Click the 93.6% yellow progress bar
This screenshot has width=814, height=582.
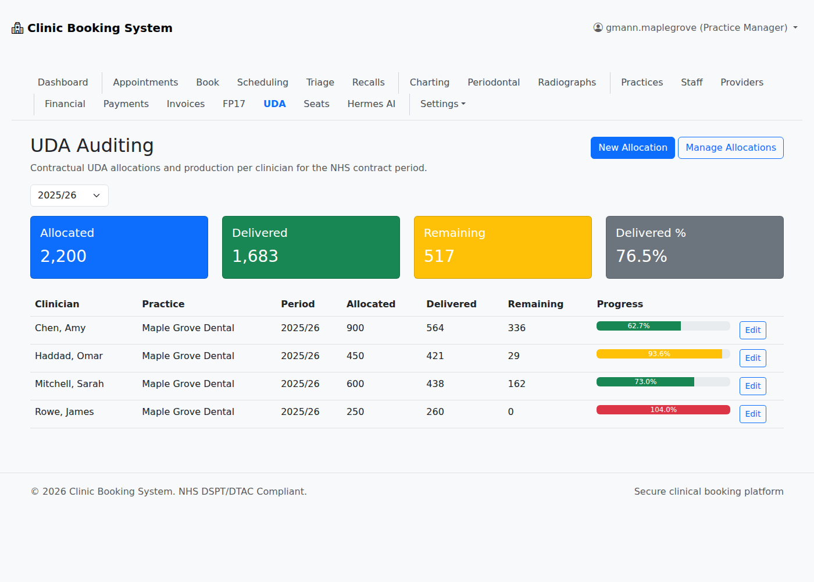pyautogui.click(x=659, y=354)
